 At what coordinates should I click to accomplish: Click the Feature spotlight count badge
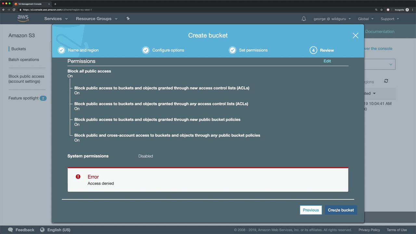coord(43,98)
